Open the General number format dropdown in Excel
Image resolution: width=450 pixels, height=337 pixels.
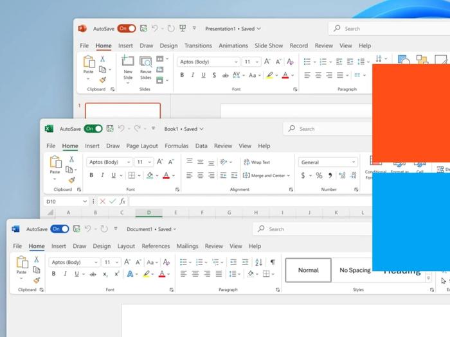pyautogui.click(x=353, y=162)
